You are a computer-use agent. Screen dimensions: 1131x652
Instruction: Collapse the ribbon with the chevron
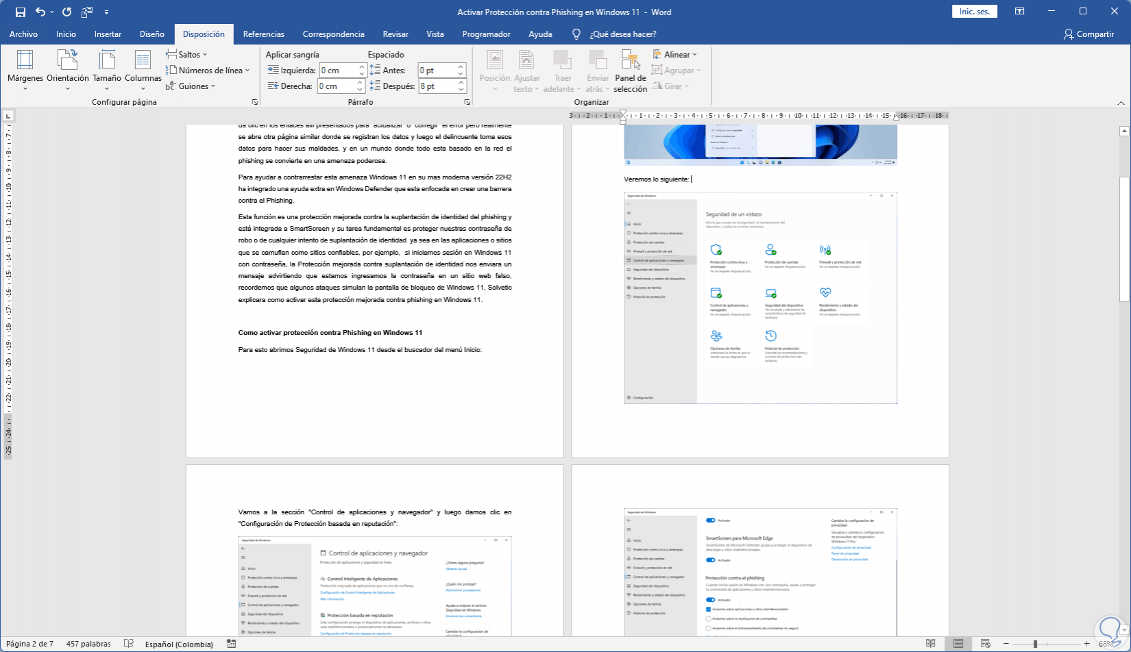click(1121, 103)
